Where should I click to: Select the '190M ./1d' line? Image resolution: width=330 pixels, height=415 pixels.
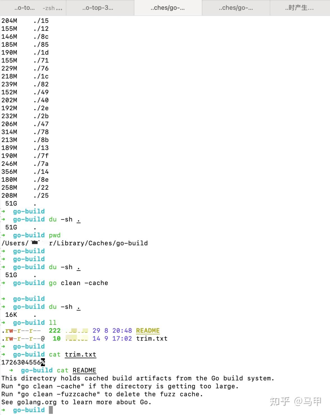pyautogui.click(x=25, y=53)
